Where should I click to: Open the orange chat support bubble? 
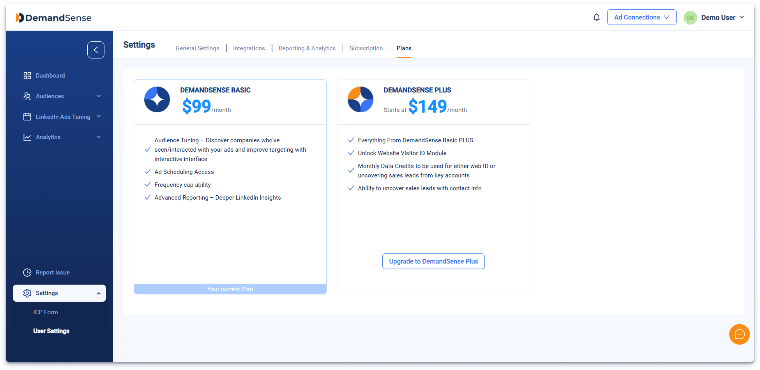coord(739,334)
